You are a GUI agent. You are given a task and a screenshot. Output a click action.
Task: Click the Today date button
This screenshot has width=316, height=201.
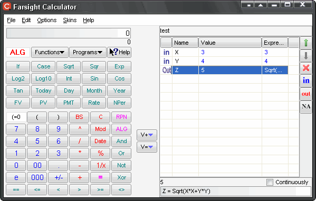pyautogui.click(x=43, y=91)
